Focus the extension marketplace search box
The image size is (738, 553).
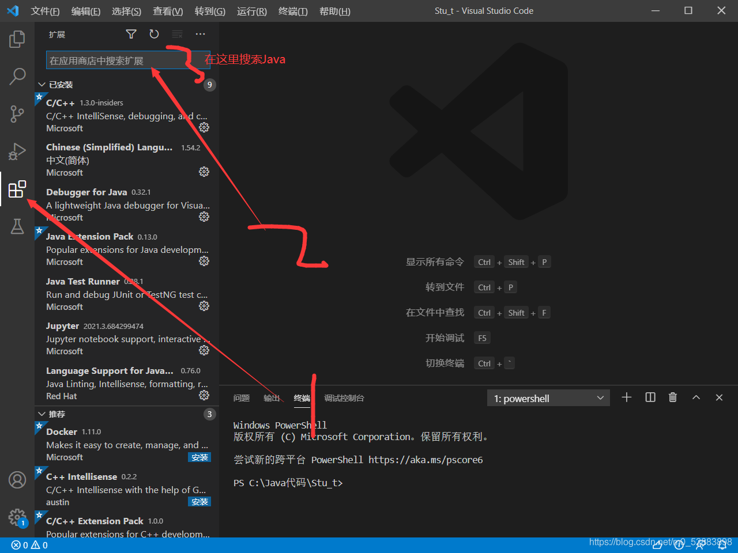pos(127,60)
